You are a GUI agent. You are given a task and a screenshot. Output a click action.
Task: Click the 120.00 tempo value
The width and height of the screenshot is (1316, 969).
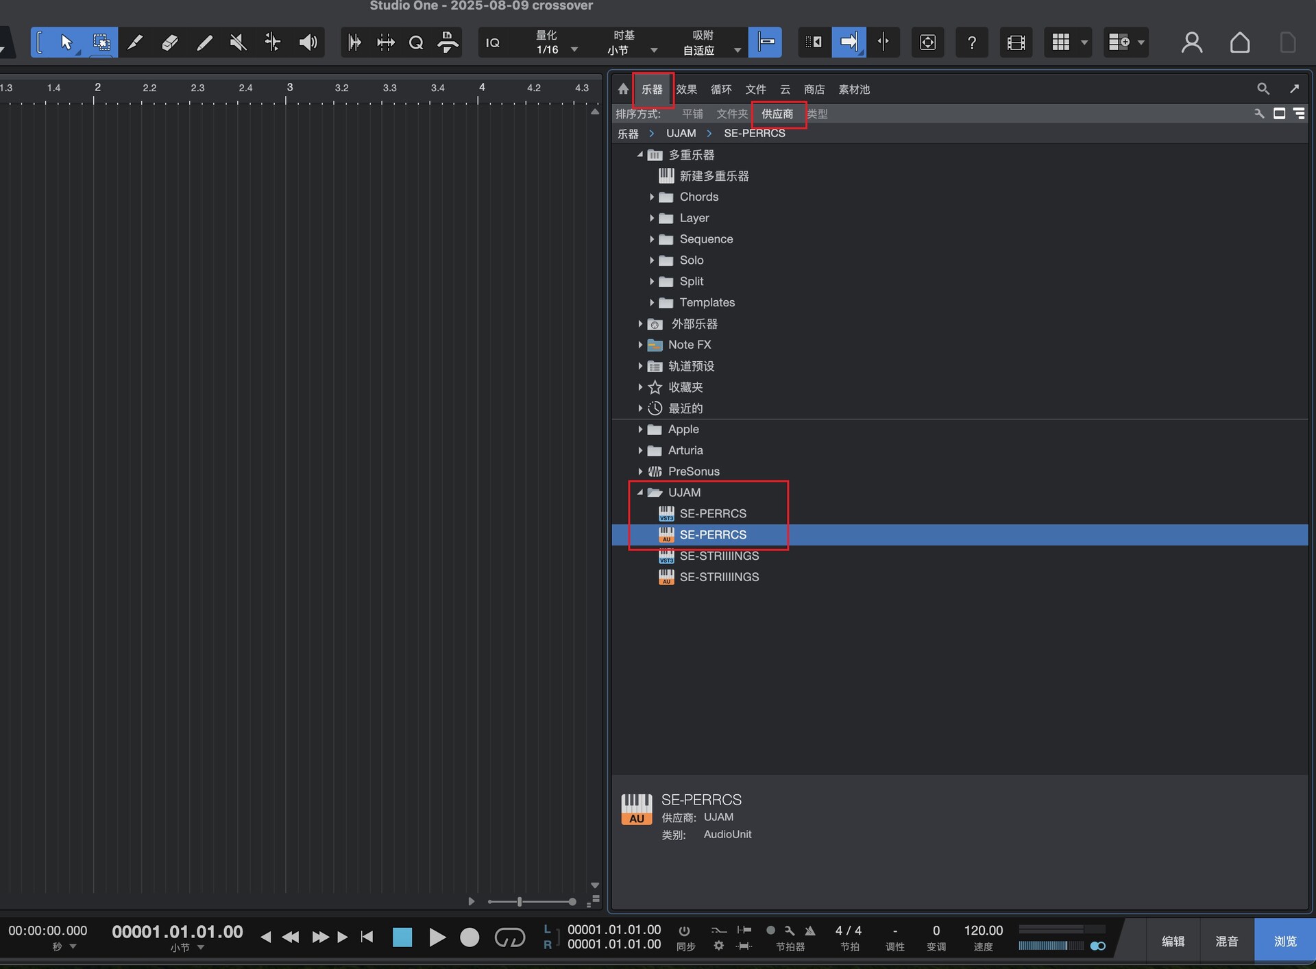coord(983,931)
